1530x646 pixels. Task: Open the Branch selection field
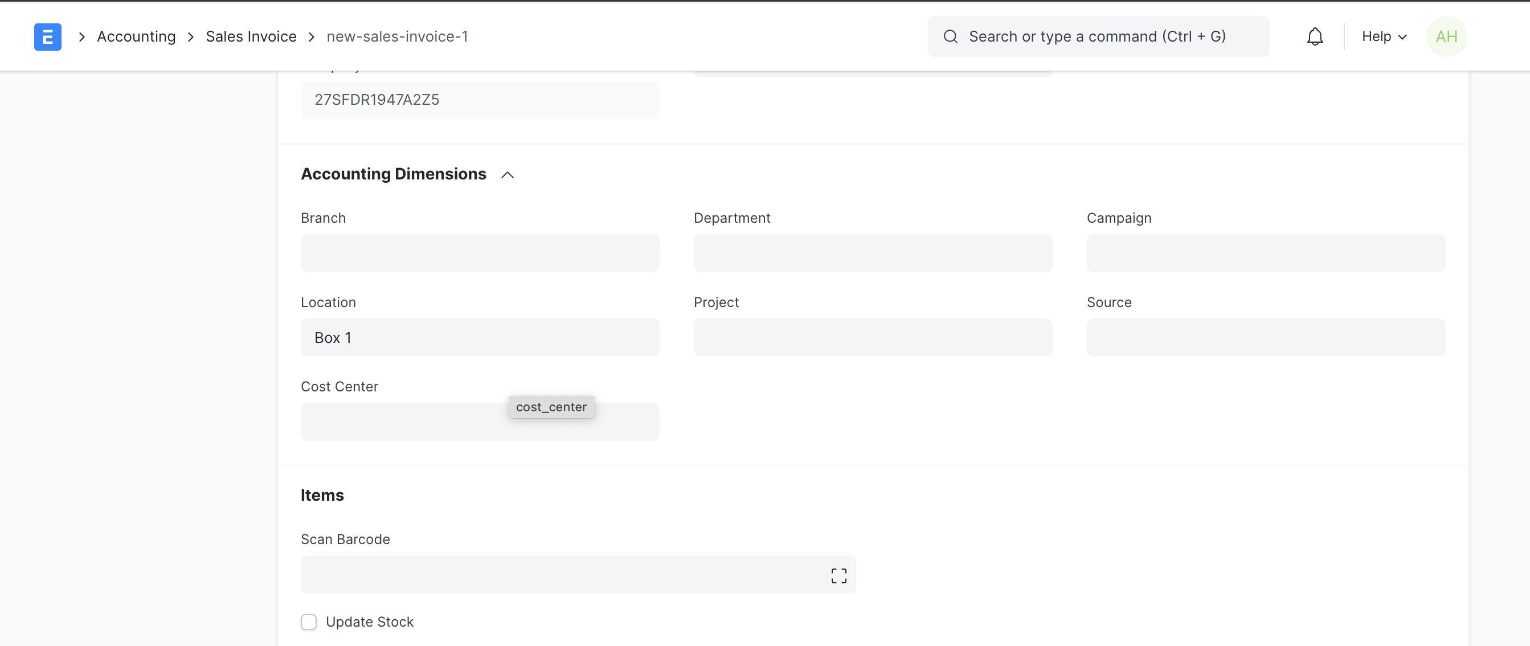pyautogui.click(x=479, y=253)
